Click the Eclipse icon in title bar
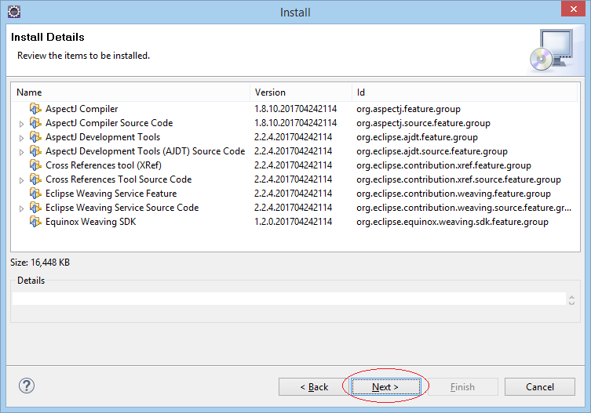Viewport: 591px width, 413px height. (x=14, y=12)
